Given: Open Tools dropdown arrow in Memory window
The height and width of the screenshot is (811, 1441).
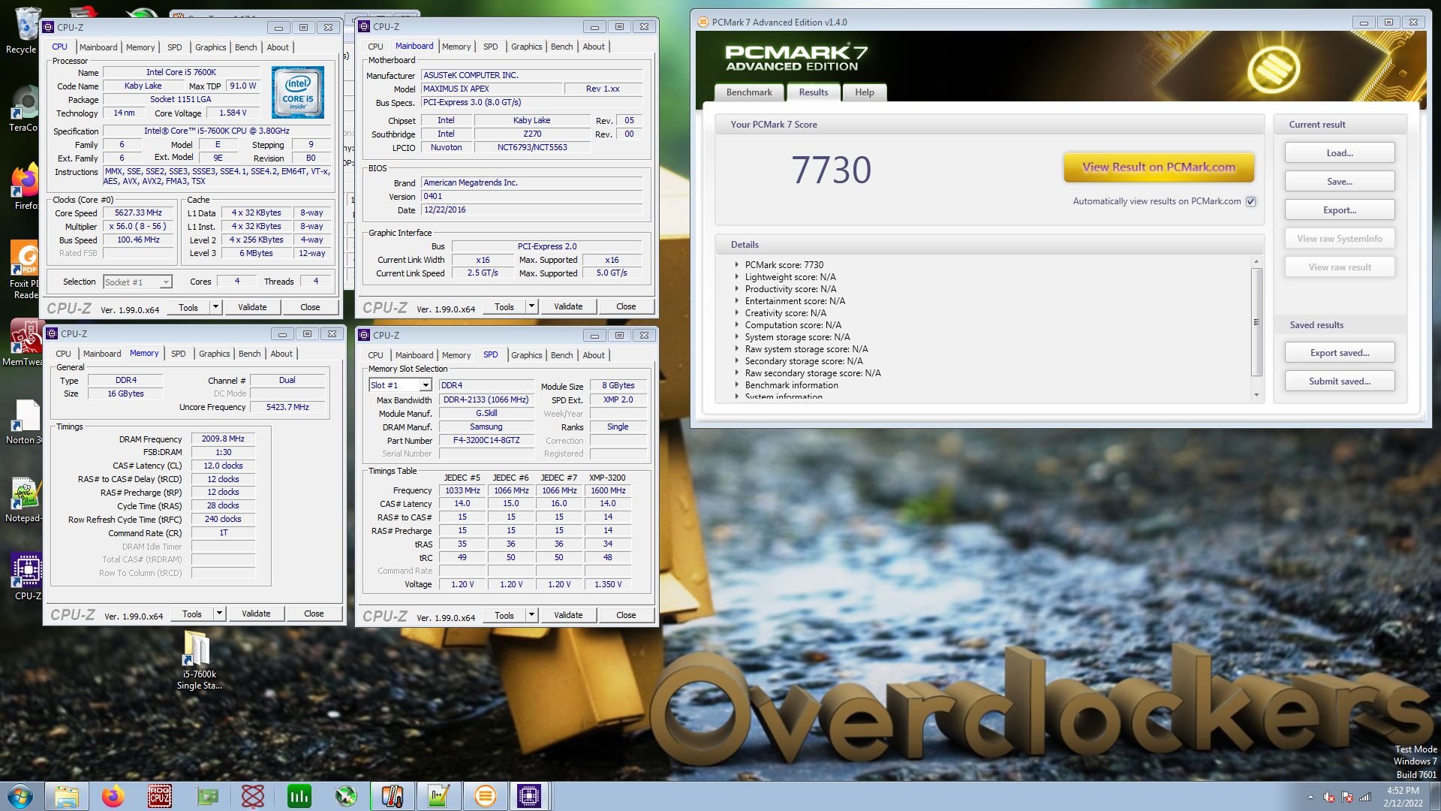Looking at the screenshot, I should 219,614.
